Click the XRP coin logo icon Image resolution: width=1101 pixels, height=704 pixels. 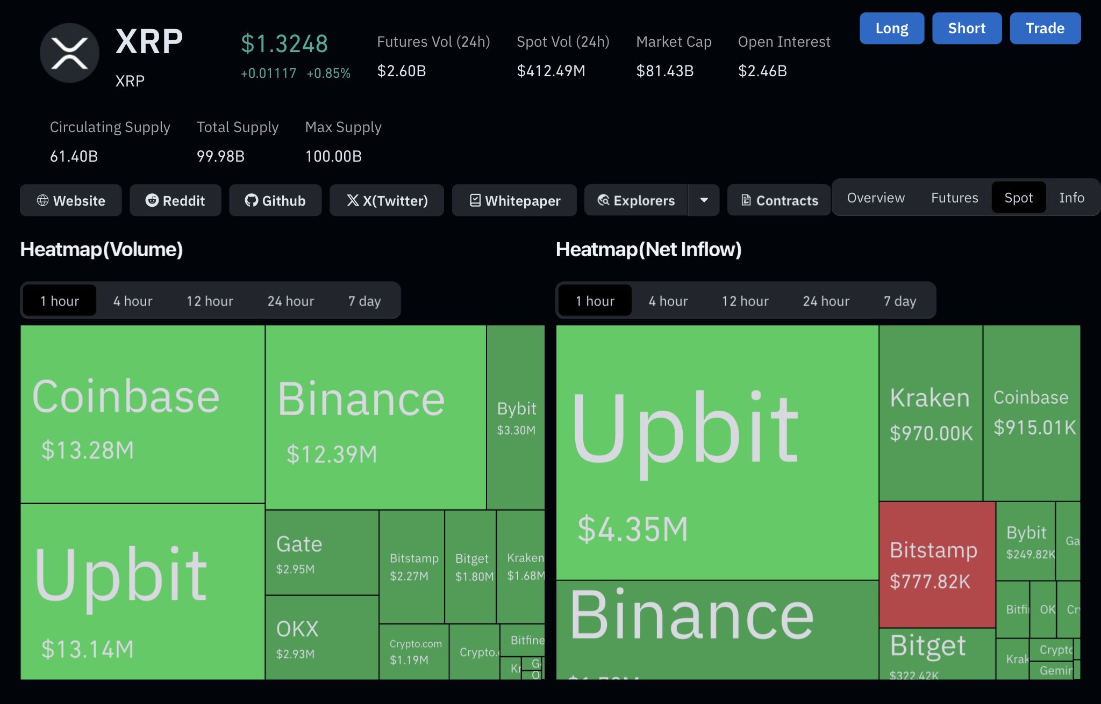click(69, 53)
